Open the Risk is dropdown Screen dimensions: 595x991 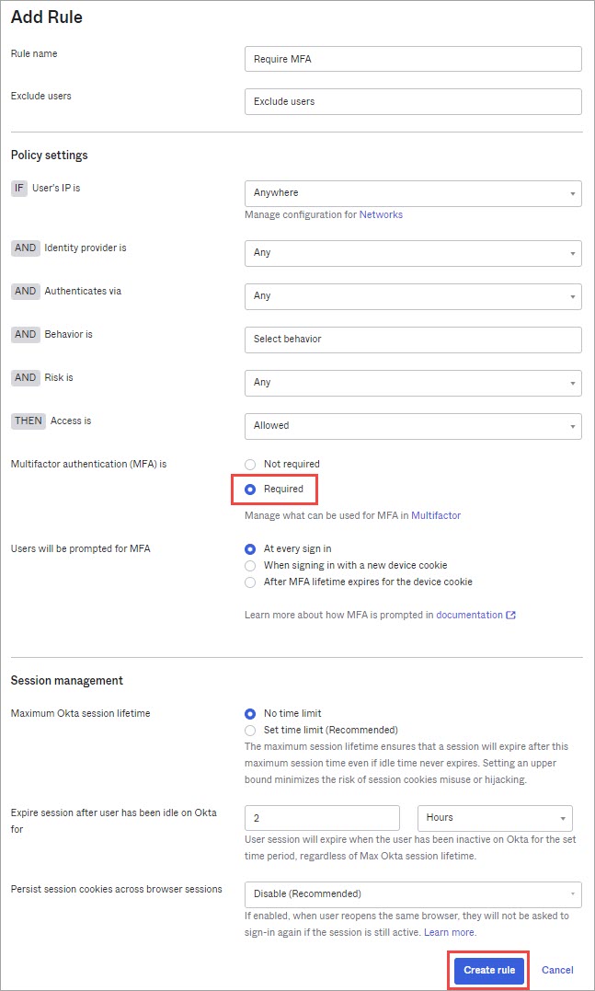pyautogui.click(x=413, y=383)
